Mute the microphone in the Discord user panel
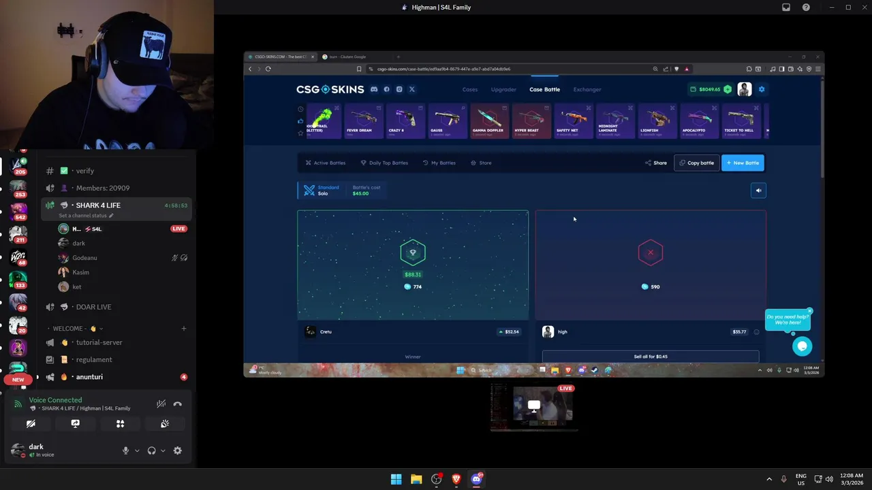This screenshot has width=872, height=490. (x=125, y=451)
